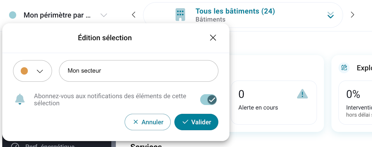Image resolution: width=372 pixels, height=147 pixels.
Task: Toggle off selection notifications switch
Action: pyautogui.click(x=208, y=100)
